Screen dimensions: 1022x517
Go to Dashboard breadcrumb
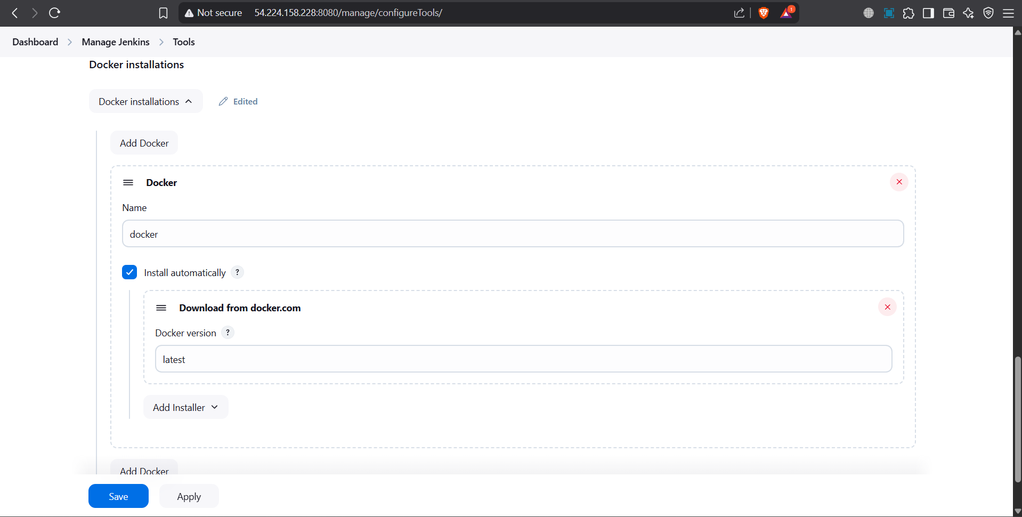35,42
